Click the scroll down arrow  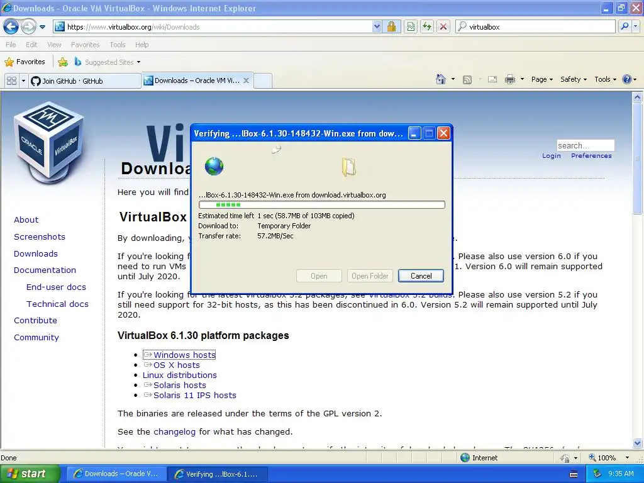tap(638, 443)
